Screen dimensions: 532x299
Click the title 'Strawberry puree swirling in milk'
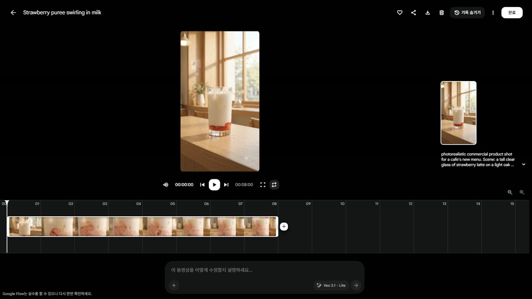tap(62, 13)
